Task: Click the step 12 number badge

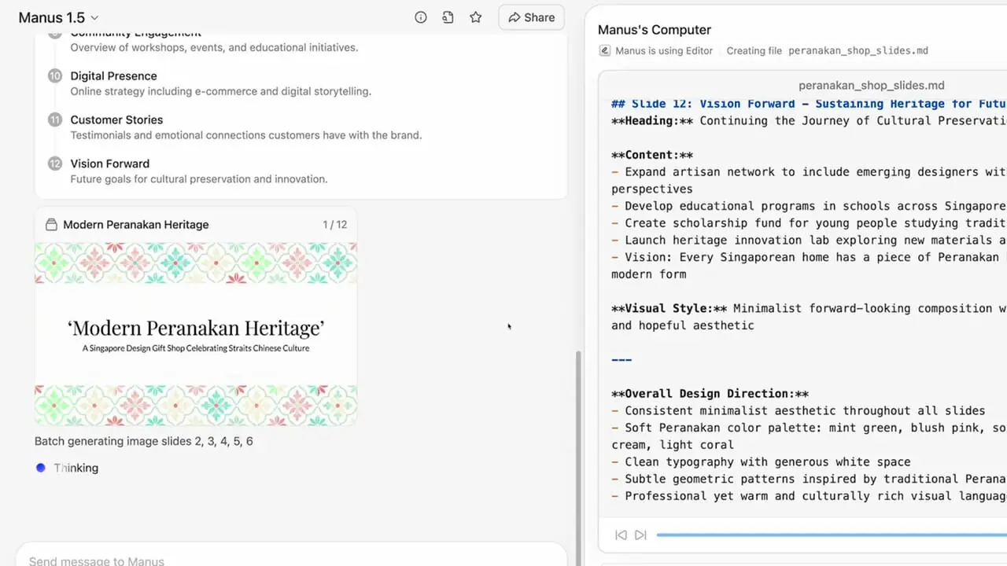Action: [54, 164]
